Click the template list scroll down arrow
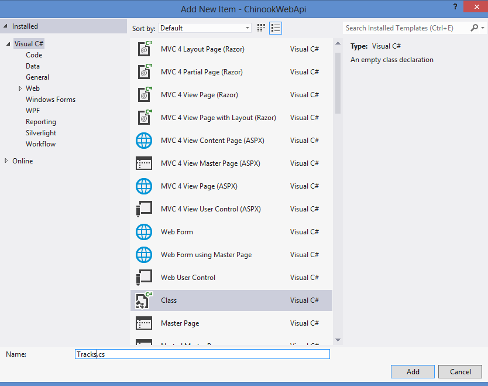Viewport: 488px width, 386px height. pyautogui.click(x=338, y=340)
